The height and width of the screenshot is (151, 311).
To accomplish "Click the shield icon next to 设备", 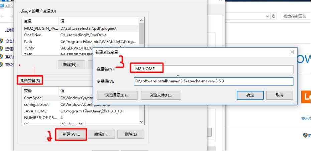I will pos(1,41).
